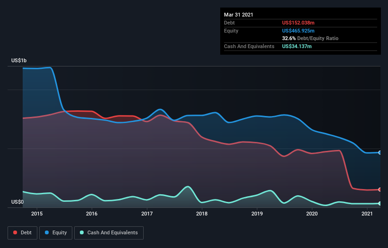Click the Debt label in tooltip
Image resolution: width=388 pixels, height=248 pixels.
229,23
